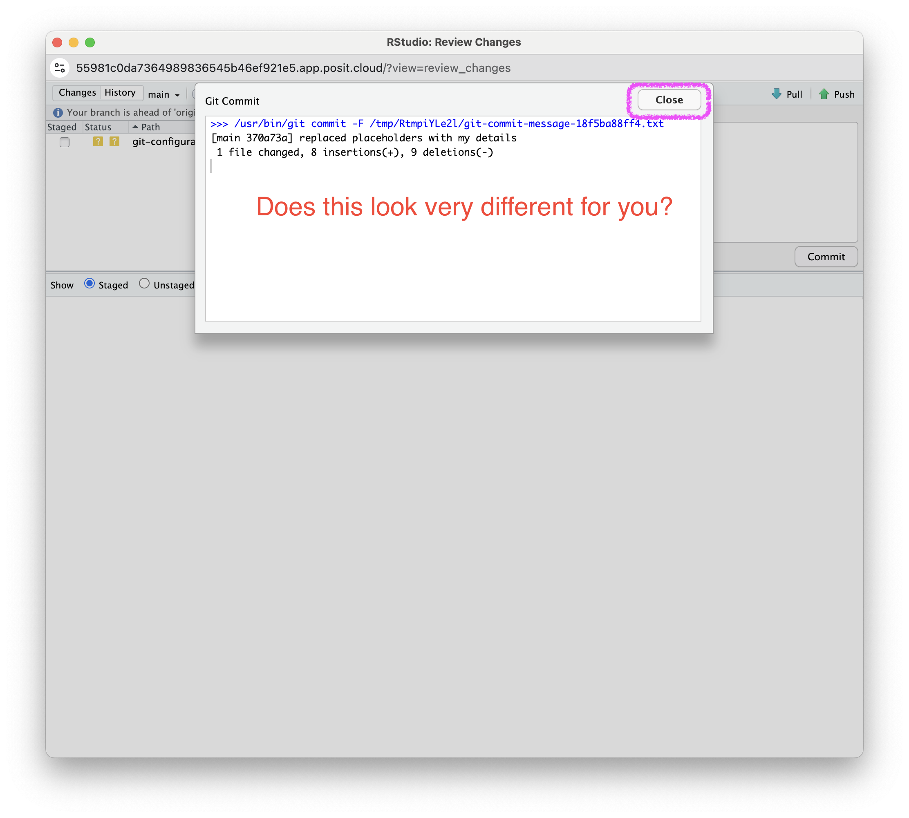
Task: Click the blue info icon beside the branch message
Action: 58,112
